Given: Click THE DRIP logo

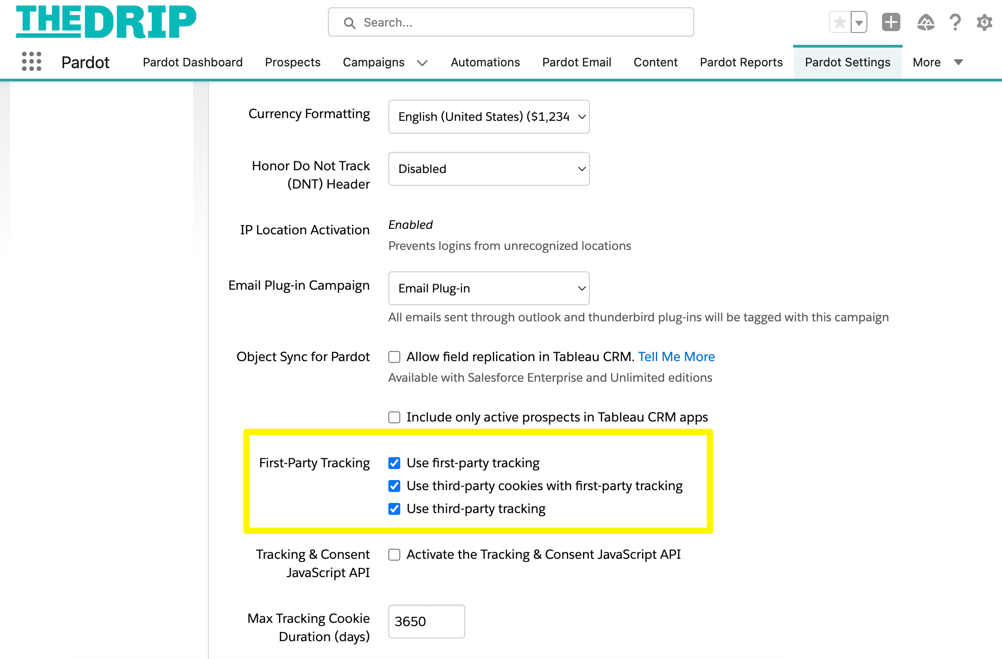Looking at the screenshot, I should pyautogui.click(x=106, y=22).
